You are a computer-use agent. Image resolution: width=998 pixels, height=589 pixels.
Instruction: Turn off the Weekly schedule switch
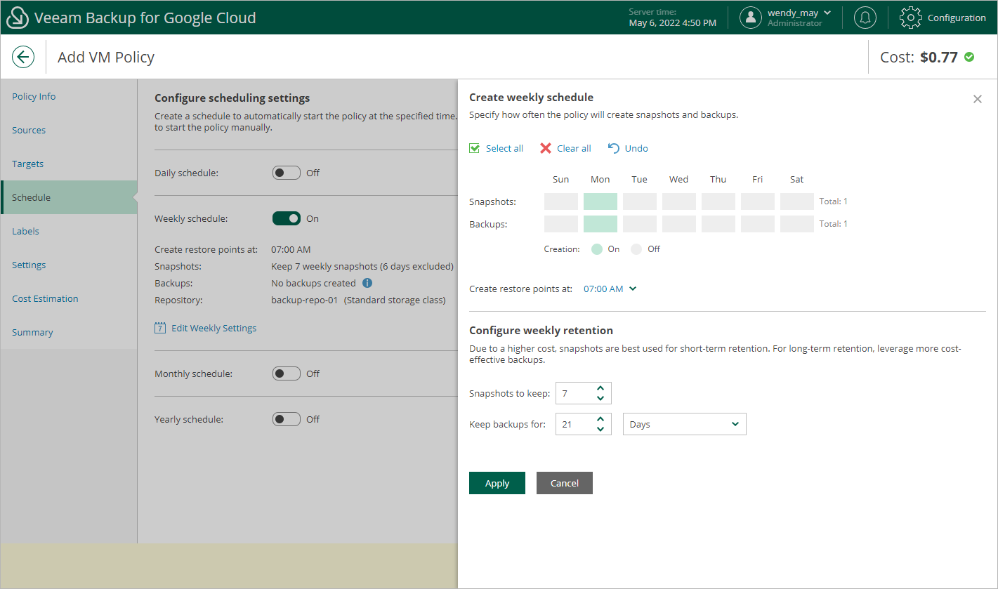point(287,218)
